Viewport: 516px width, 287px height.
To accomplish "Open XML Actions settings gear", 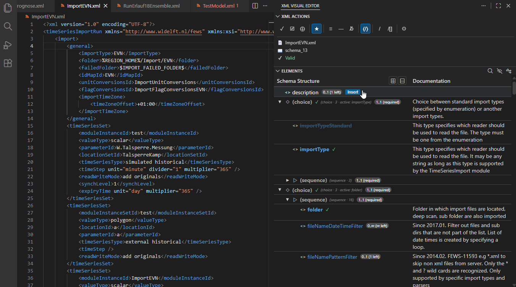I will pyautogui.click(x=404, y=29).
